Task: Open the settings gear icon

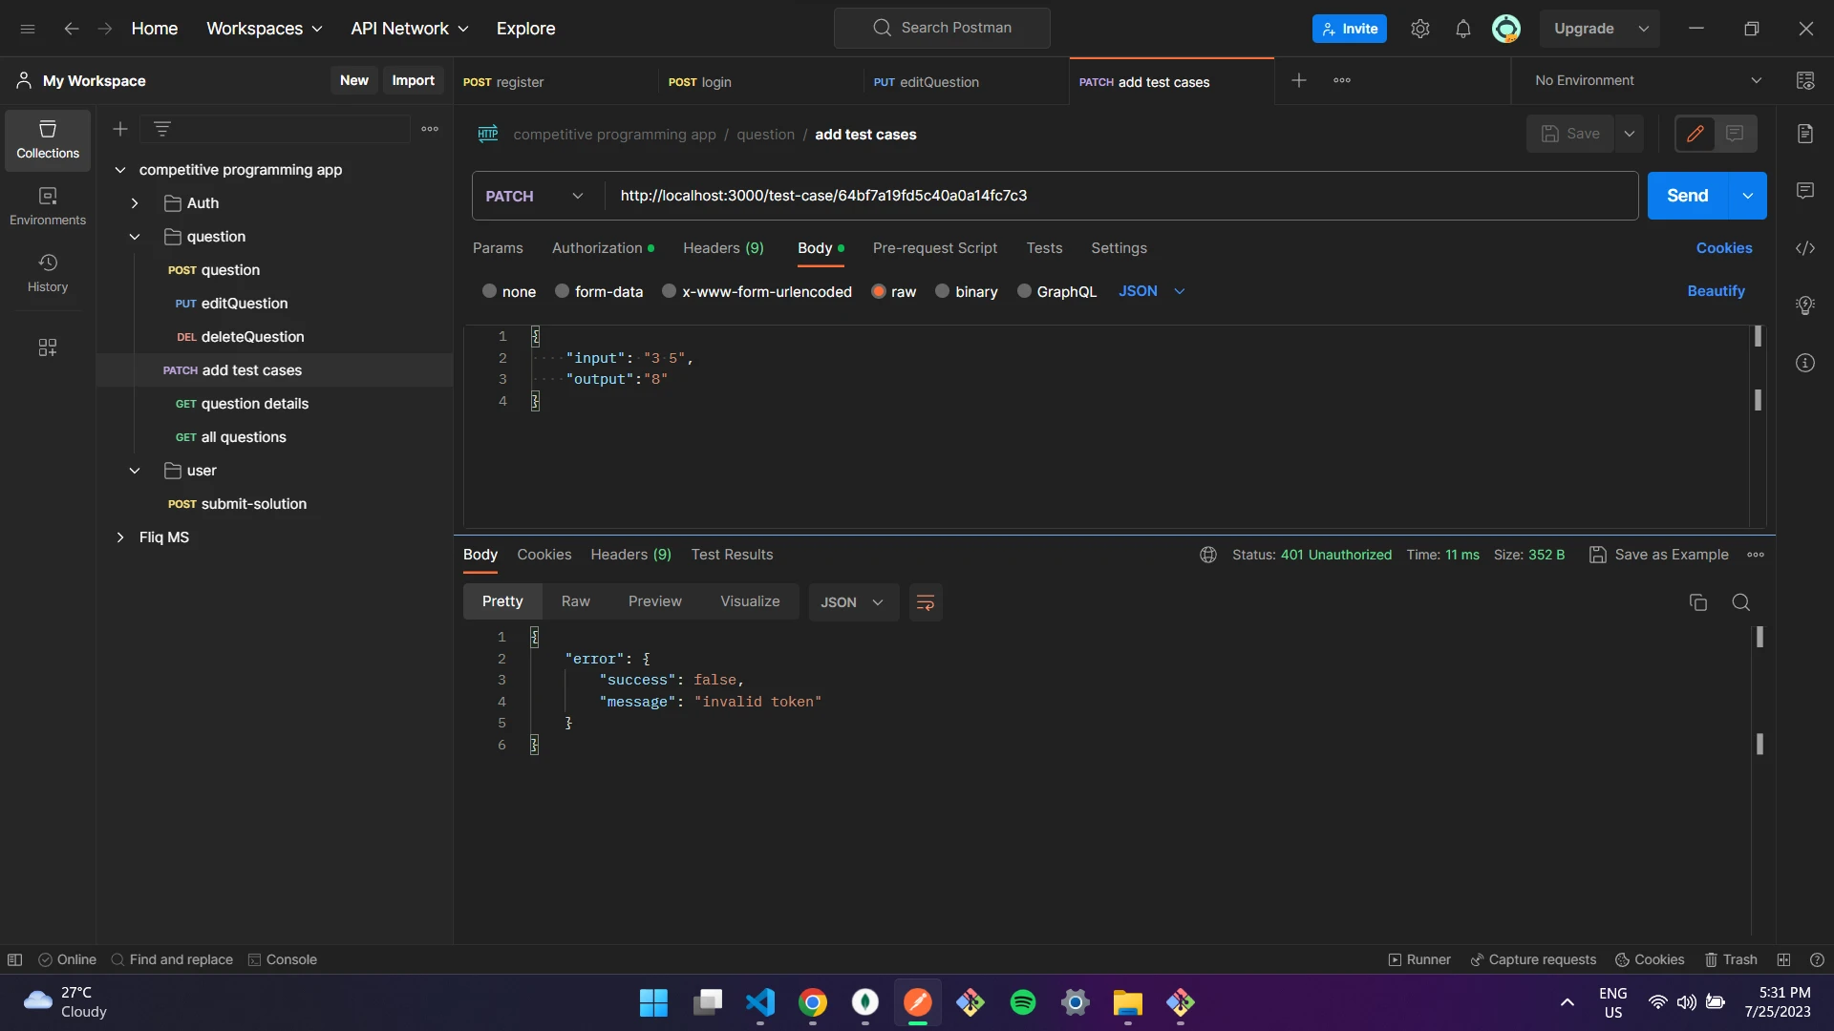Action: (1420, 29)
